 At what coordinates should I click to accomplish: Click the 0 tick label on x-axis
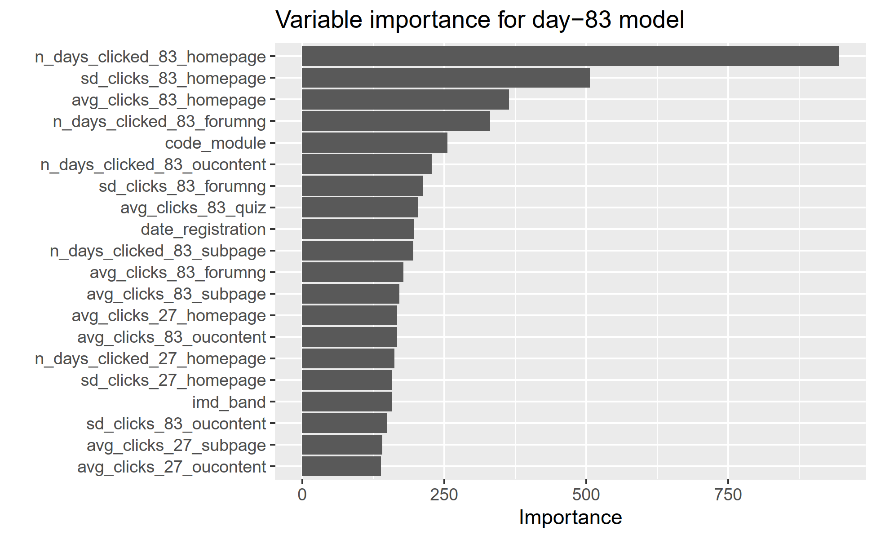[302, 495]
